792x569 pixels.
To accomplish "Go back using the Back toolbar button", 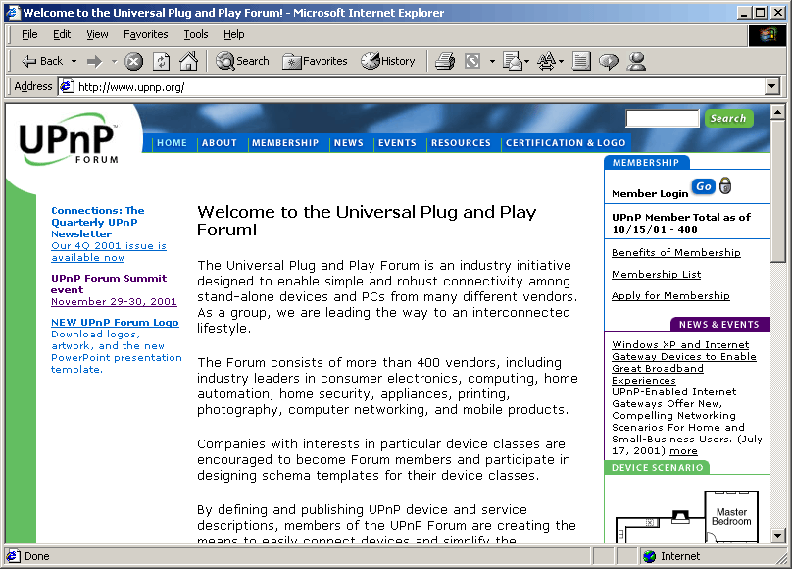I will (41, 61).
